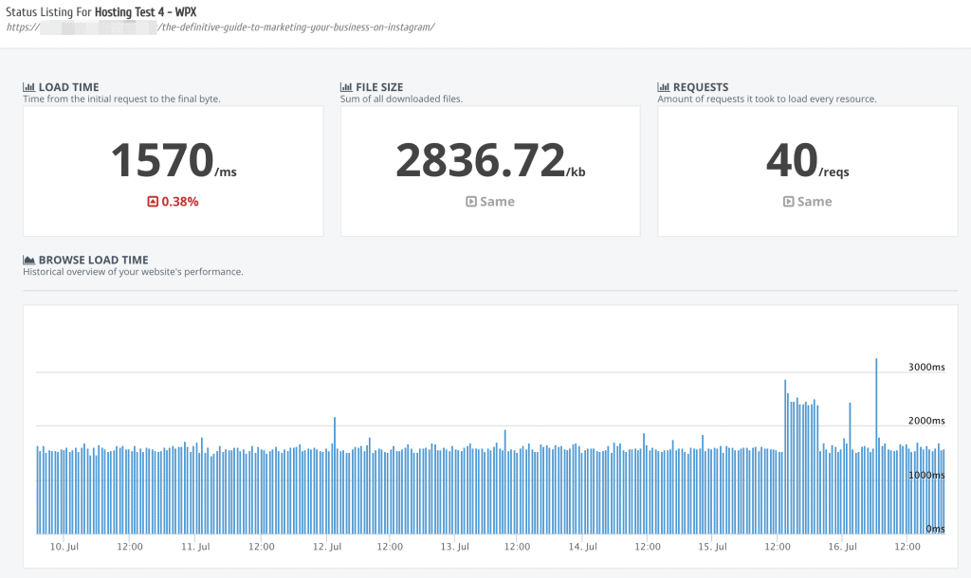Click the bar chart icon beside LOAD TIME
This screenshot has height=578, width=971.
point(29,87)
